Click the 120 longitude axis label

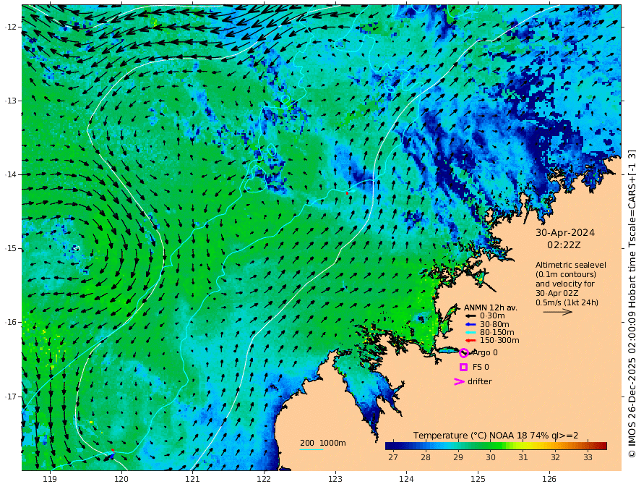click(121, 480)
